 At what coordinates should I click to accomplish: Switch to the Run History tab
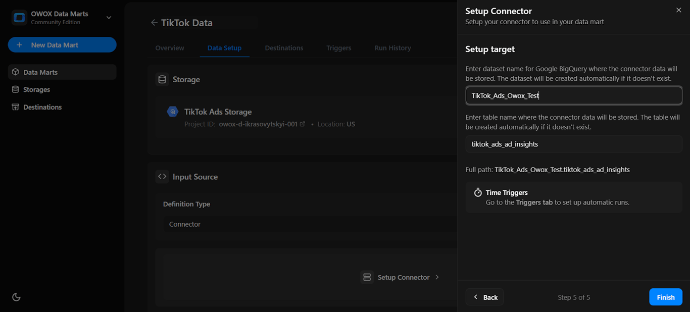(x=392, y=48)
